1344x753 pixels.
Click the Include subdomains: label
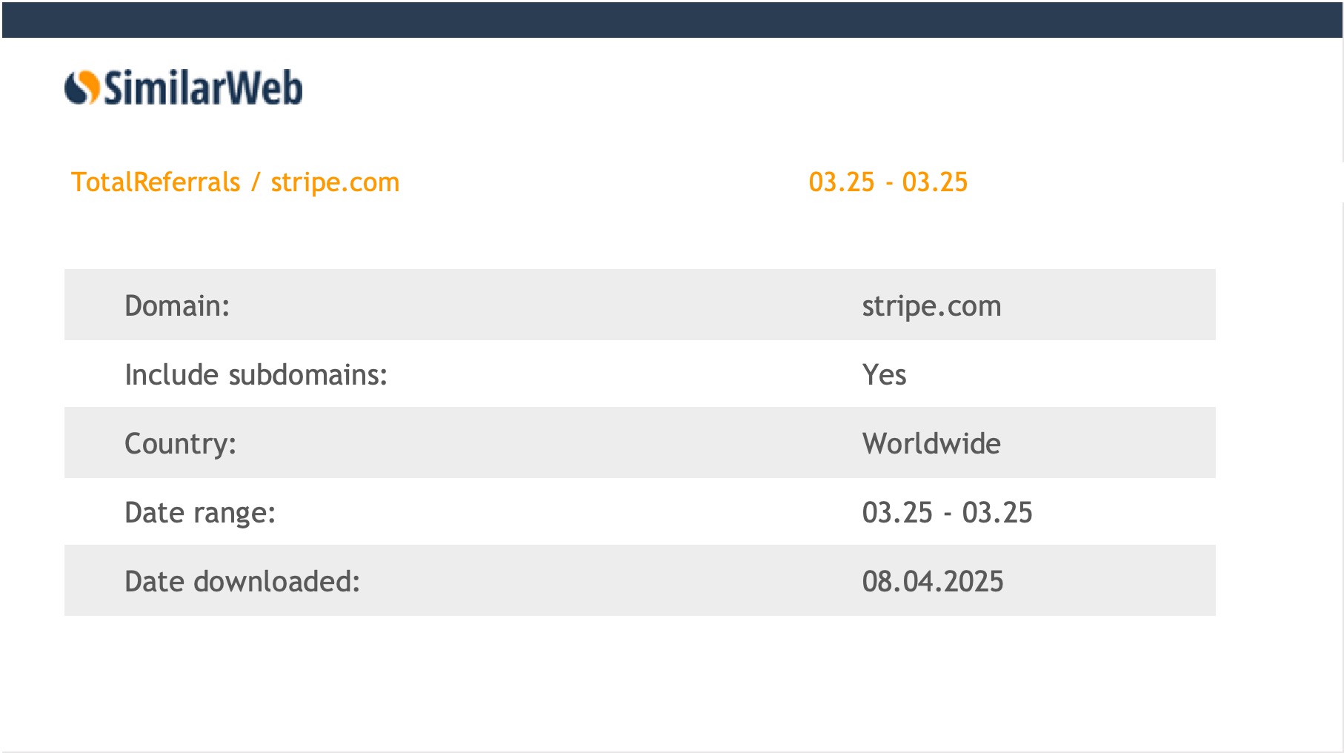(256, 374)
